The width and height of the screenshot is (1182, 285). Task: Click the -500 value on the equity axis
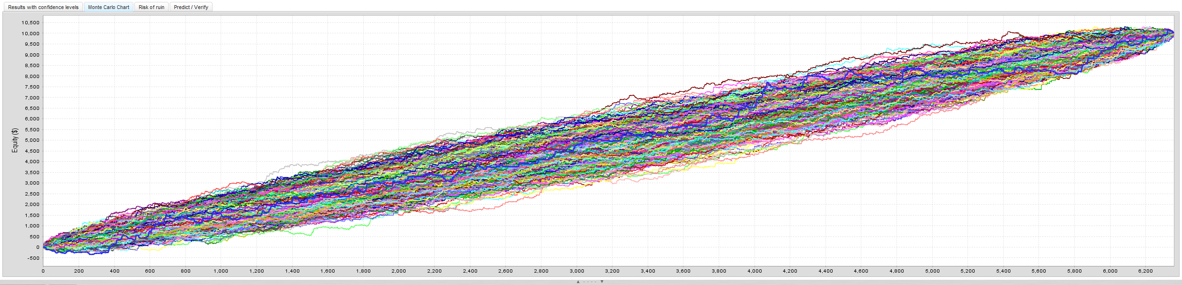34,258
